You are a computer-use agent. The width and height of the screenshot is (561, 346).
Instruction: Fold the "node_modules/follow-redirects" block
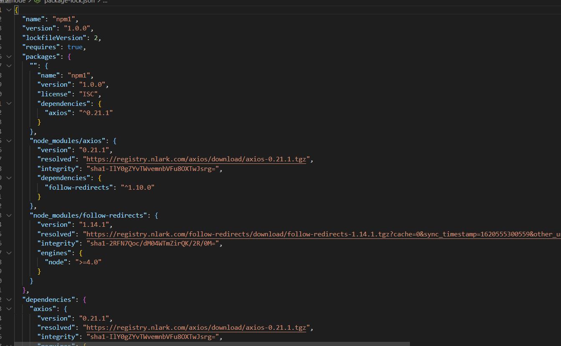[x=9, y=215]
